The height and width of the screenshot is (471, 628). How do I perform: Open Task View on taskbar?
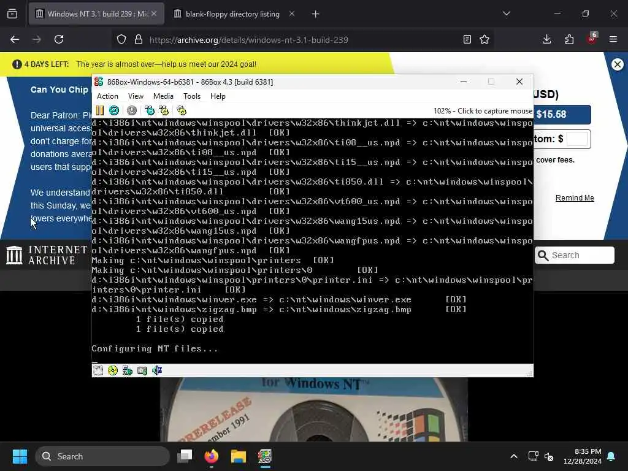(185, 456)
